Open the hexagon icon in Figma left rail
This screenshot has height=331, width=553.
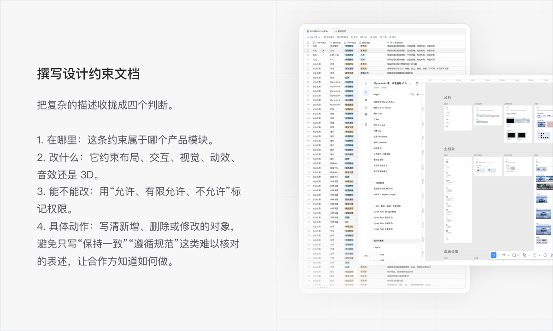tap(366, 125)
